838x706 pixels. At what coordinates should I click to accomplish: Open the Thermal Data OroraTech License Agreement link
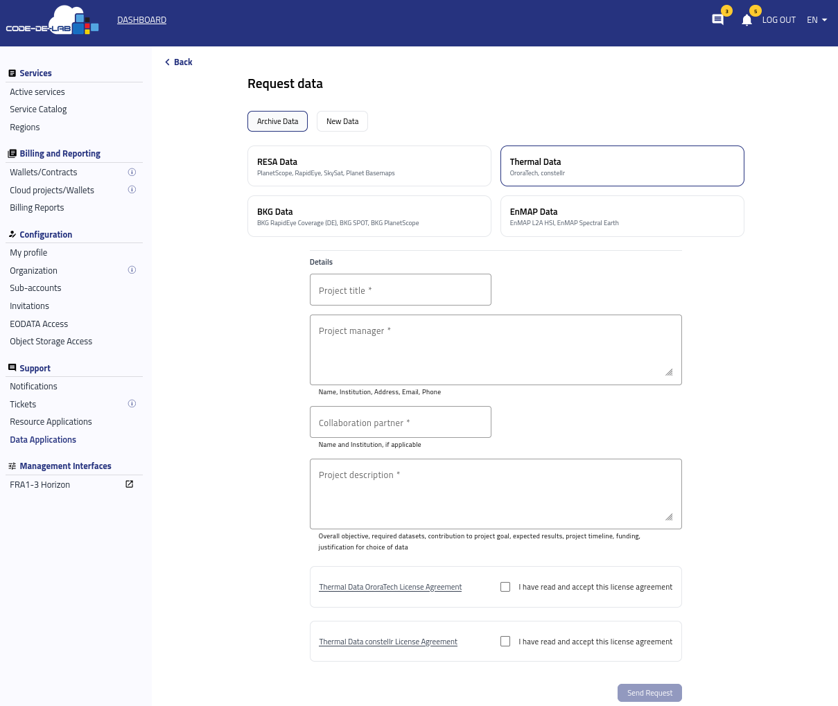pos(390,587)
